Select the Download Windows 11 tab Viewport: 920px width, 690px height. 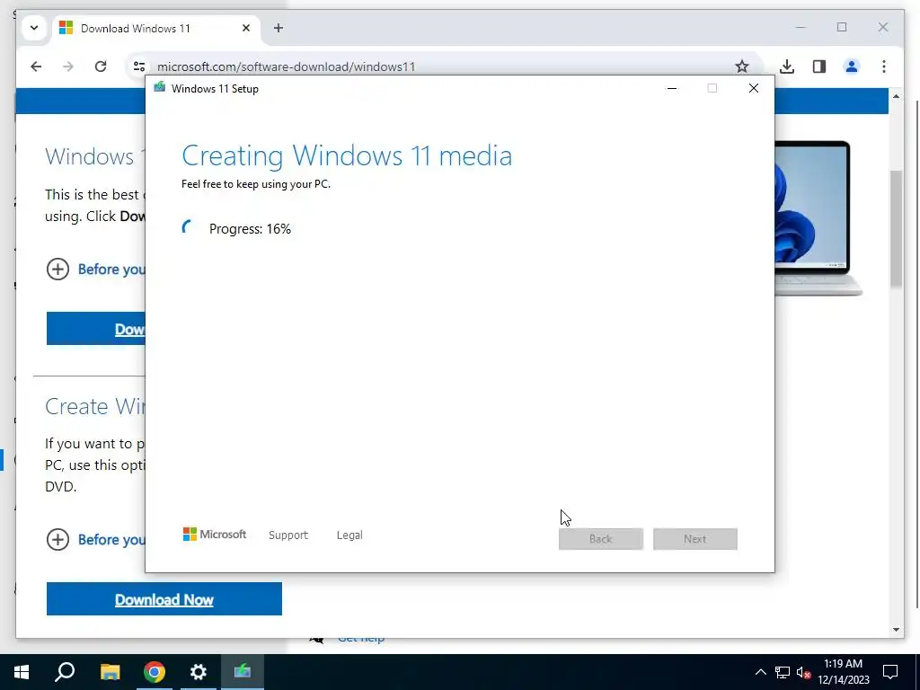pos(155,28)
